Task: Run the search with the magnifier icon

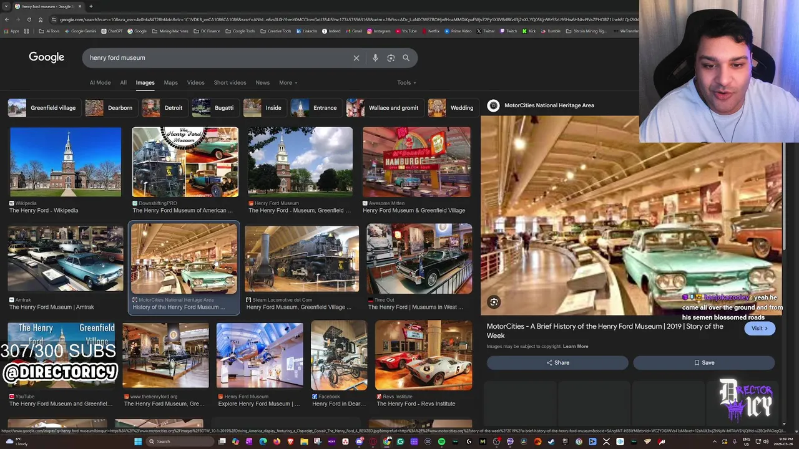Action: [x=406, y=58]
